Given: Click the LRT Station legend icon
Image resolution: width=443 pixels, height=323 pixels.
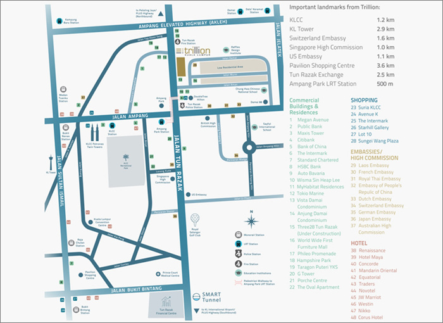Looking at the screenshot, I should click(238, 244).
